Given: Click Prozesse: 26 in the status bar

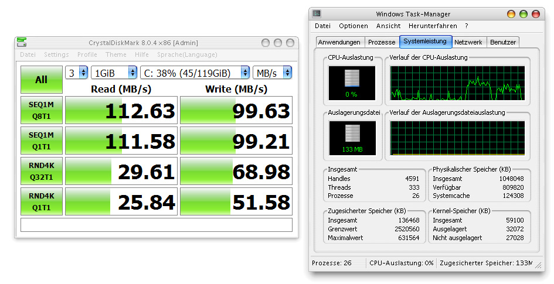Looking at the screenshot, I should click(x=332, y=263).
